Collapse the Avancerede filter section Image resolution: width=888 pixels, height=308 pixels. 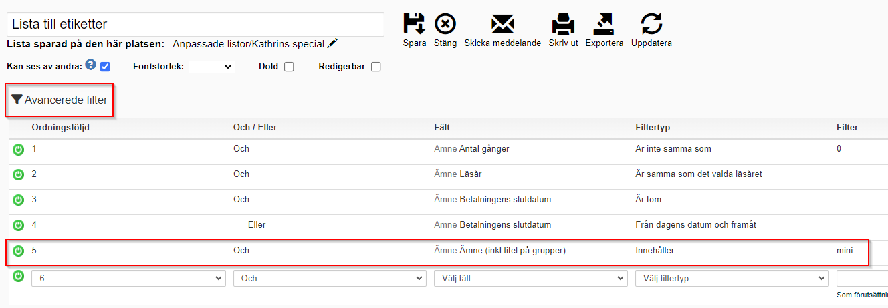[60, 100]
